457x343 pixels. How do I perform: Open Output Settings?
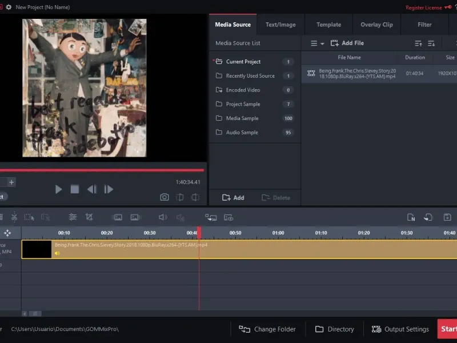400,329
